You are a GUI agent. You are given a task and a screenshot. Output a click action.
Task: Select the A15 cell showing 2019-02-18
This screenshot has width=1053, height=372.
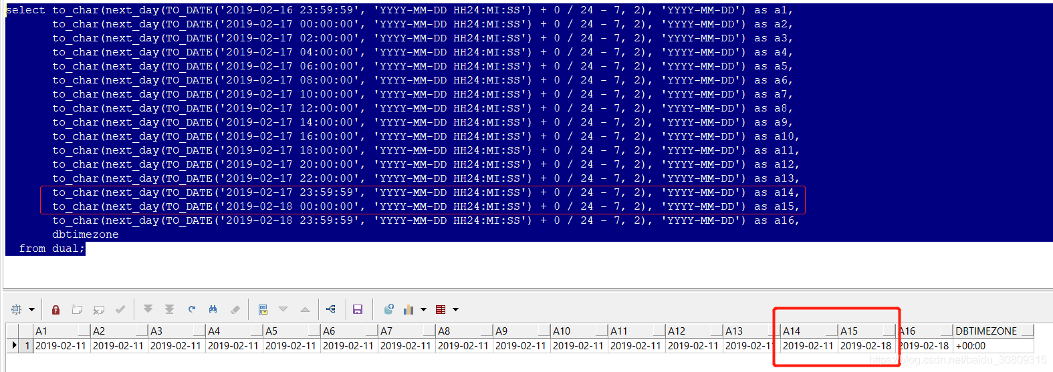[866, 346]
